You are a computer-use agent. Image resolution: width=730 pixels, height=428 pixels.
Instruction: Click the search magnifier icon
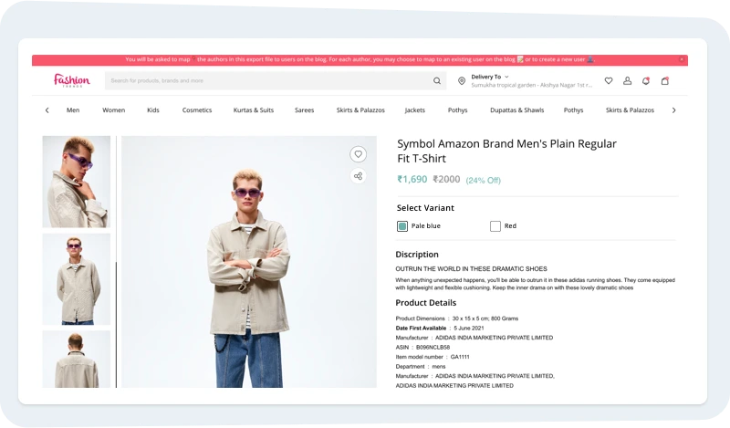point(437,80)
